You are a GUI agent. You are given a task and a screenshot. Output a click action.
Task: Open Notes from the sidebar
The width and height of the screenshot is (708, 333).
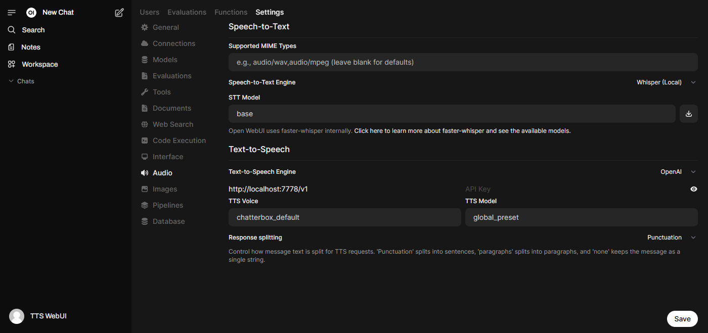coord(30,47)
